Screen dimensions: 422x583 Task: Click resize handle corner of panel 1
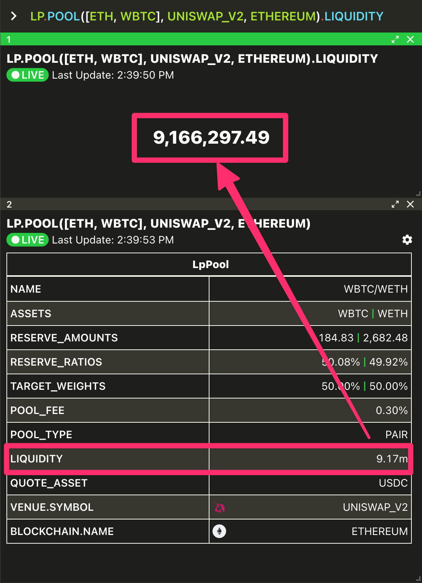tap(418, 194)
